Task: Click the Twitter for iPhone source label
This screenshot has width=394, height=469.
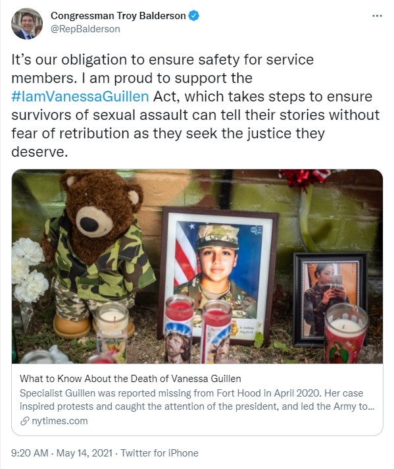Action: (160, 453)
